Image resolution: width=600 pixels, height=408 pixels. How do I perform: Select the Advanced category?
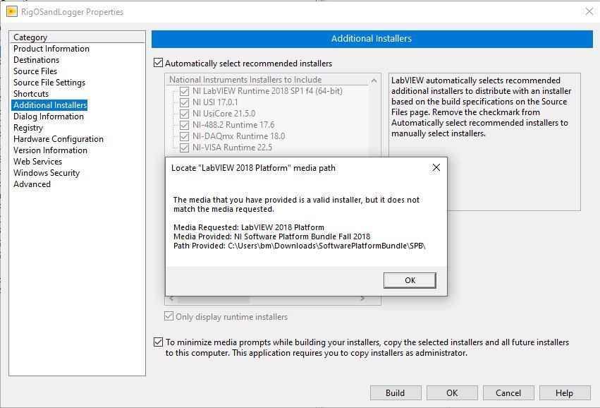tap(32, 184)
